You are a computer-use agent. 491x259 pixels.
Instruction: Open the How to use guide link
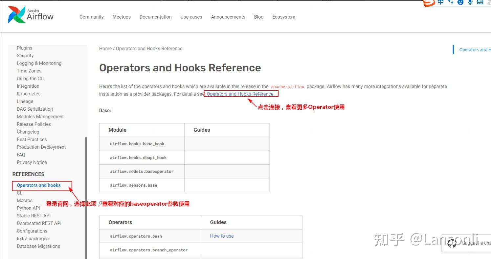click(222, 236)
